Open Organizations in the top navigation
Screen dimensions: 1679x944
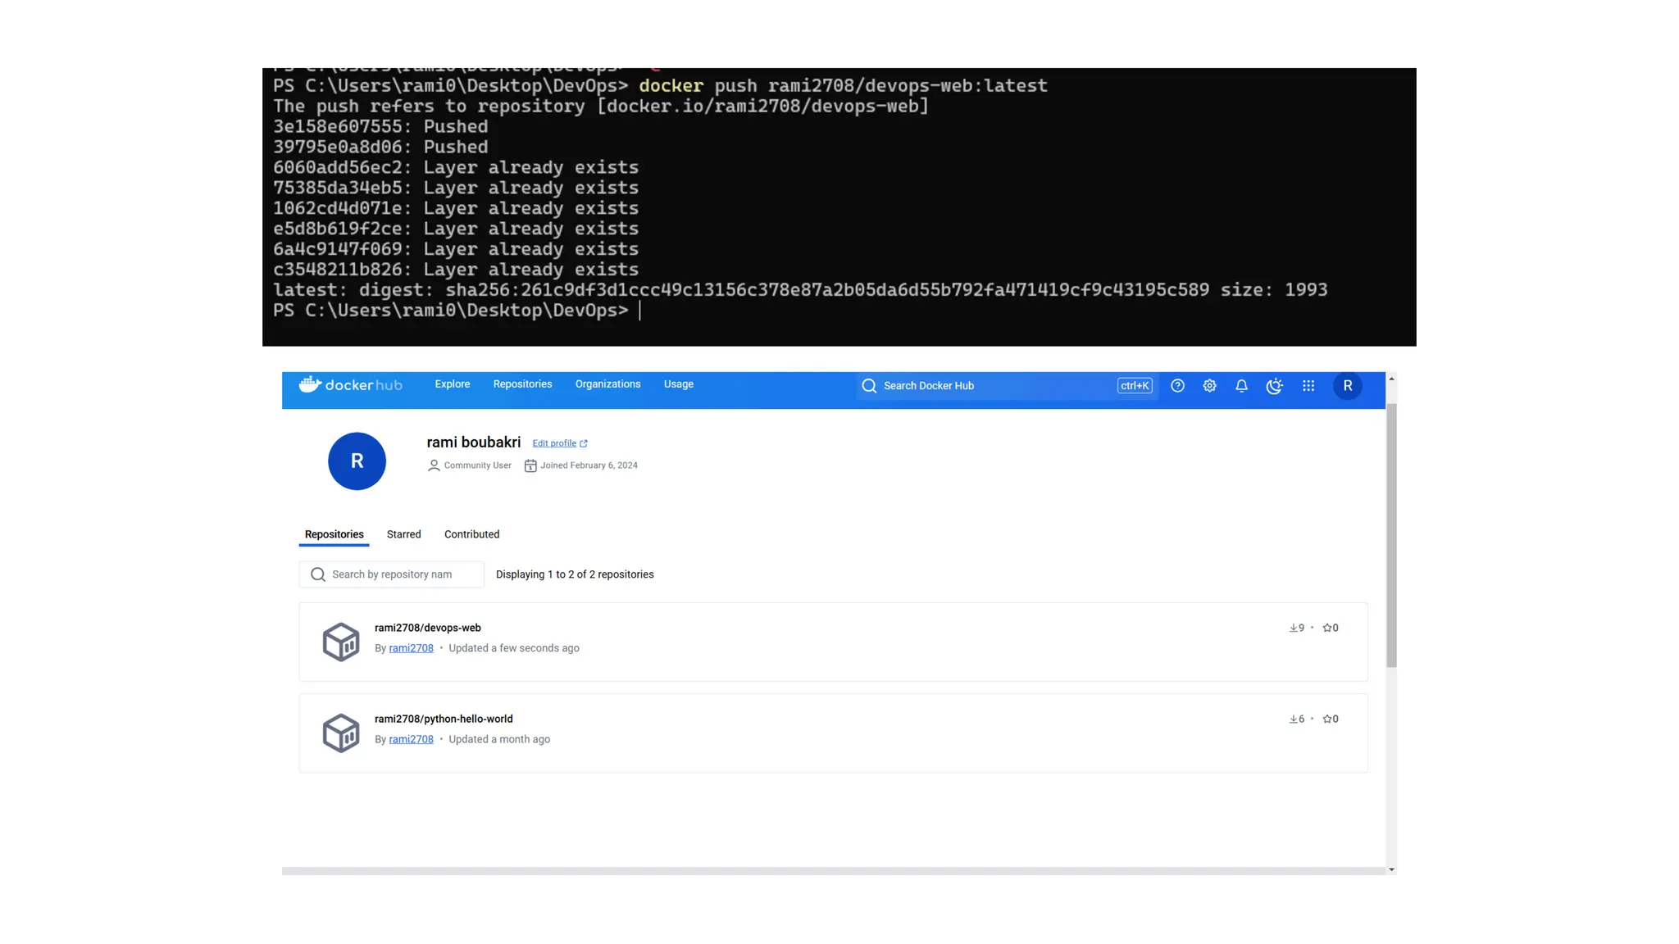point(607,384)
